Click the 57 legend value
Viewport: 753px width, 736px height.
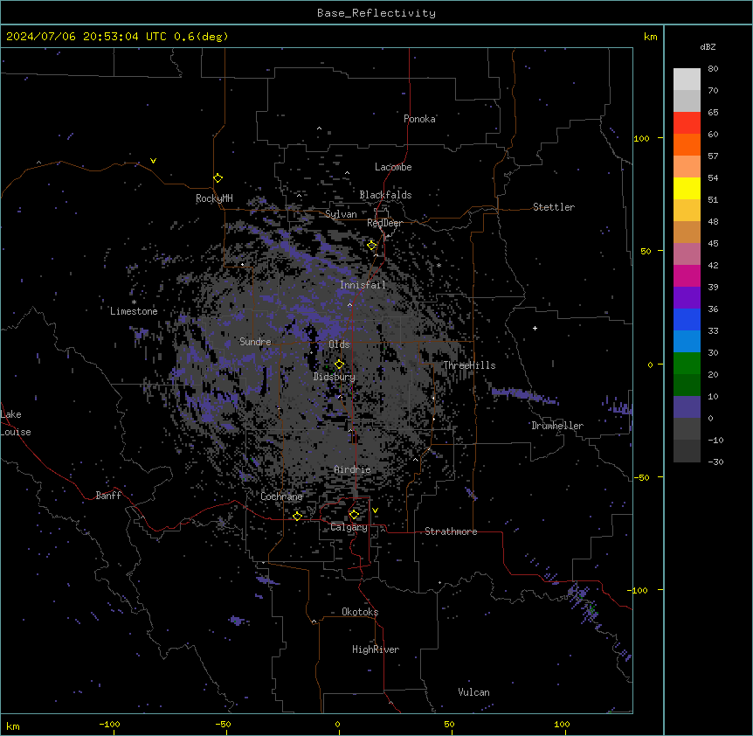(x=713, y=156)
